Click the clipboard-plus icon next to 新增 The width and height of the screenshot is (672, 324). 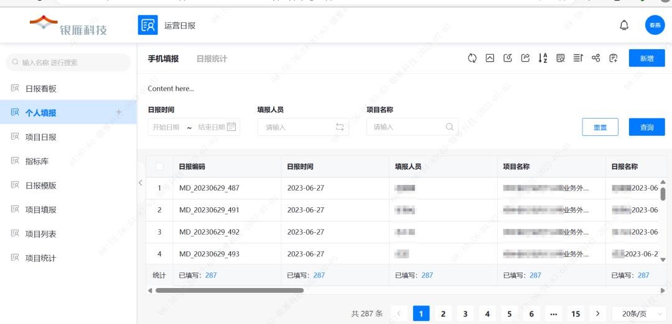tap(614, 58)
